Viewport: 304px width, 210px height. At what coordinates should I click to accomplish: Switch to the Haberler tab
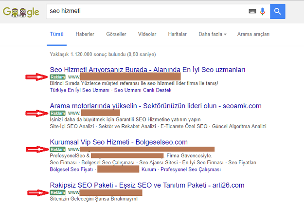pos(85,34)
